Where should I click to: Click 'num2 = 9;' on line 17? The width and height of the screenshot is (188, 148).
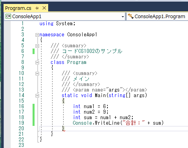(x=96, y=112)
